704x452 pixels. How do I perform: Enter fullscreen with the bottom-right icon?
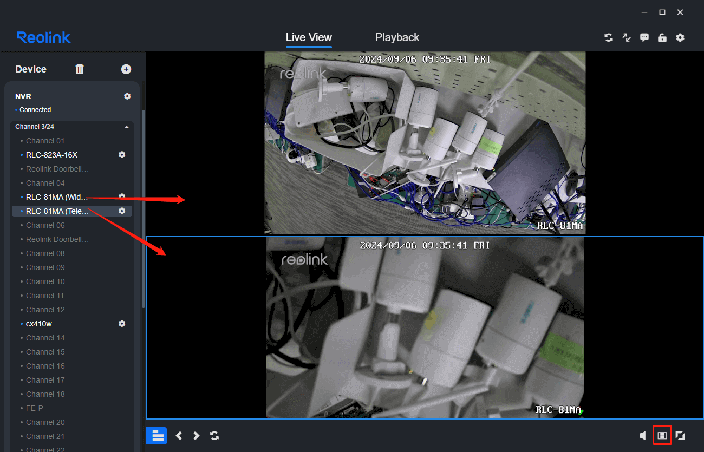(680, 435)
